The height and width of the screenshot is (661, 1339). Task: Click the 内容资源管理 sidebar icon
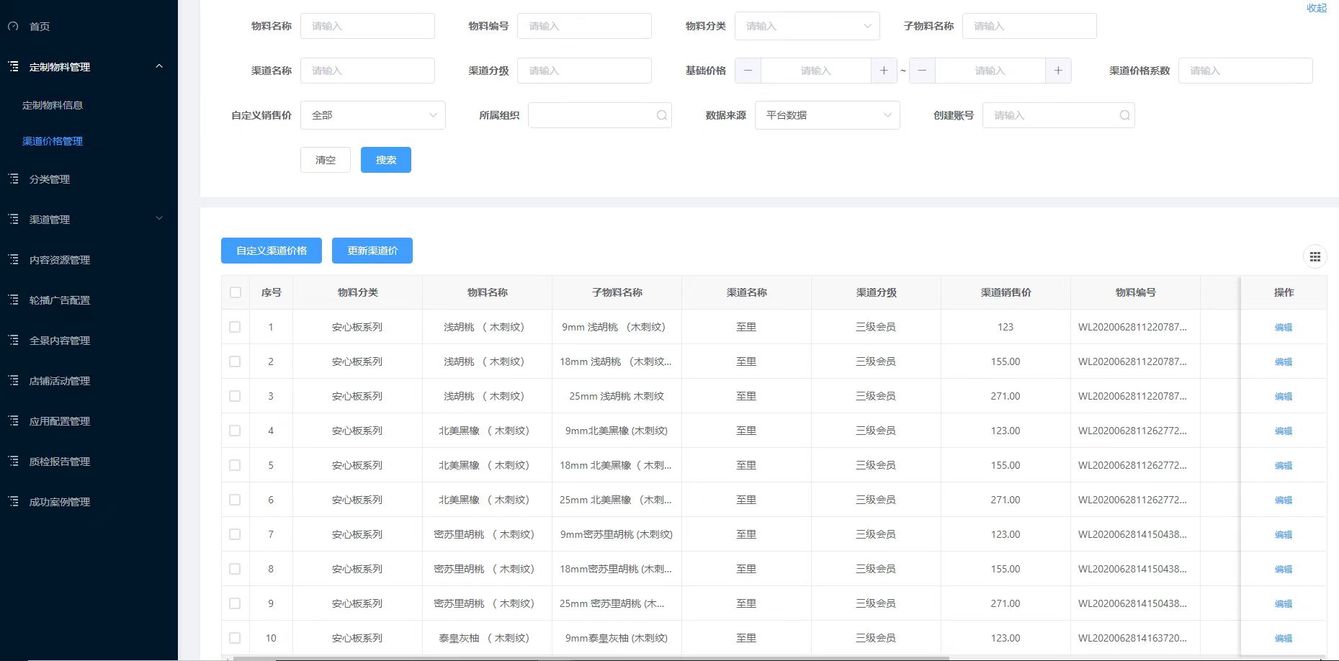pos(13,259)
